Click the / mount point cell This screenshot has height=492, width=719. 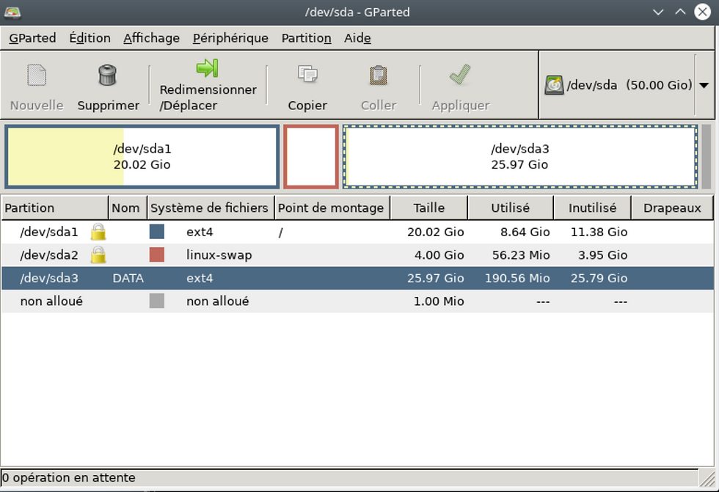280,232
